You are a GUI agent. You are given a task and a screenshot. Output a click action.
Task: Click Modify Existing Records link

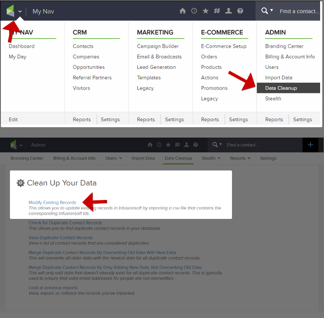52,202
